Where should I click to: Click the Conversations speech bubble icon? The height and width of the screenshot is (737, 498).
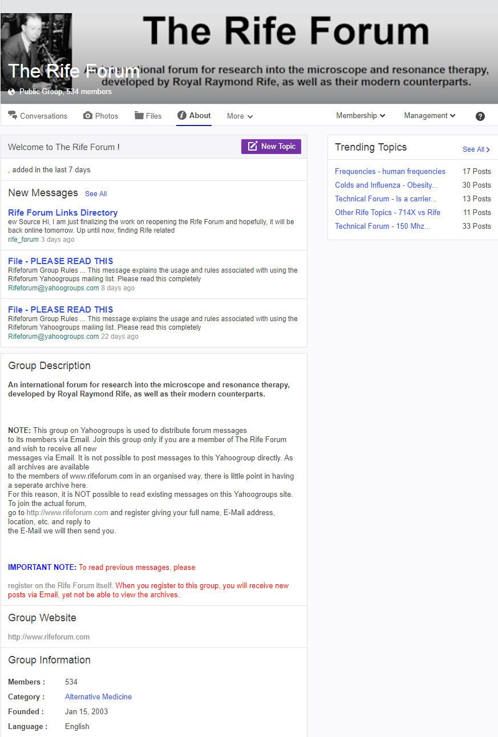pos(13,115)
